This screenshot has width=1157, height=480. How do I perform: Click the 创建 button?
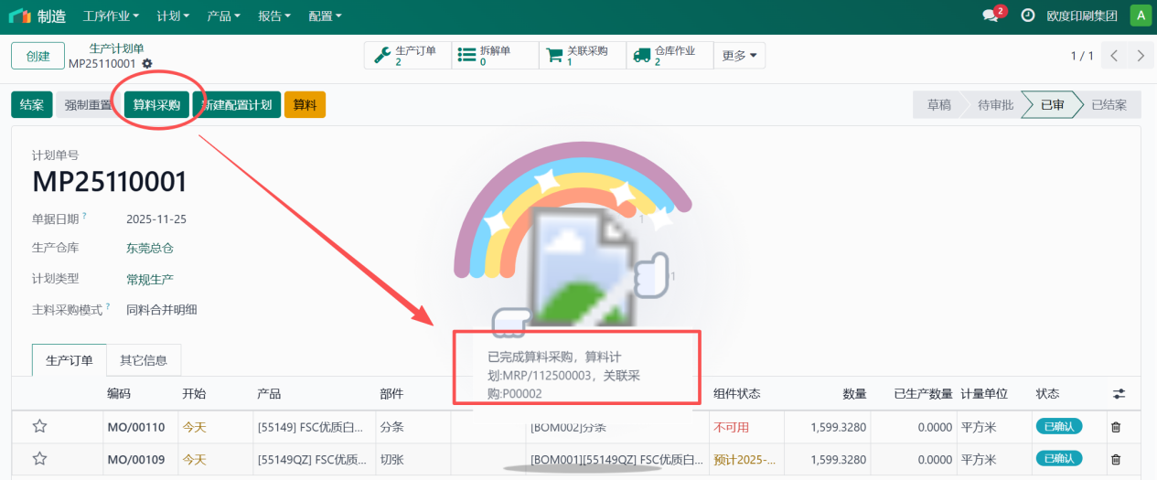[37, 56]
